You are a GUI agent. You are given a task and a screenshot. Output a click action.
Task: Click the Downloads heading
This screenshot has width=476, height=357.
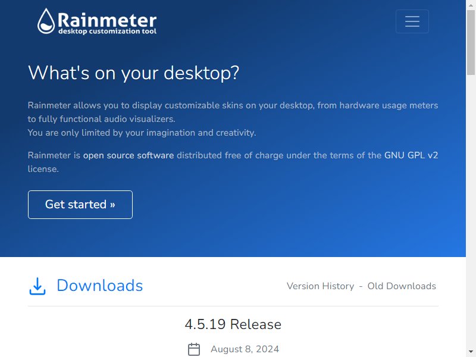(99, 286)
